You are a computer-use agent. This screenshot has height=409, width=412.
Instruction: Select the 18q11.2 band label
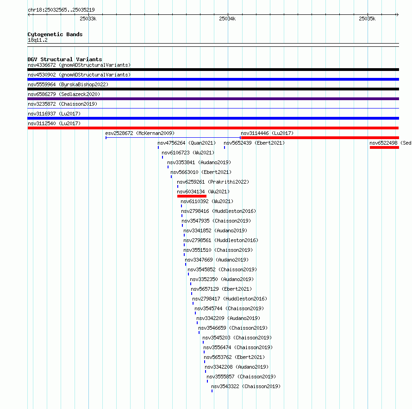pos(37,40)
